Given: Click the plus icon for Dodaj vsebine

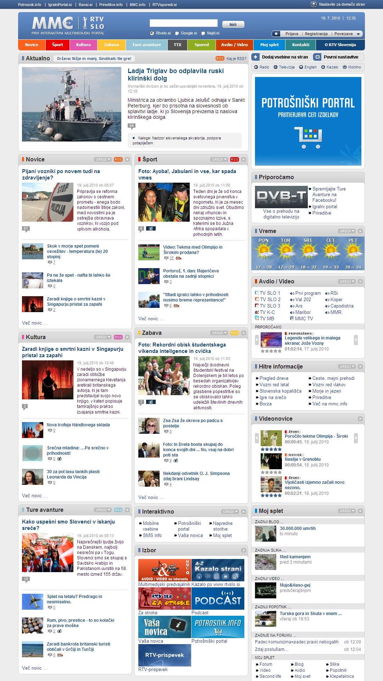Looking at the screenshot, I should [255, 57].
